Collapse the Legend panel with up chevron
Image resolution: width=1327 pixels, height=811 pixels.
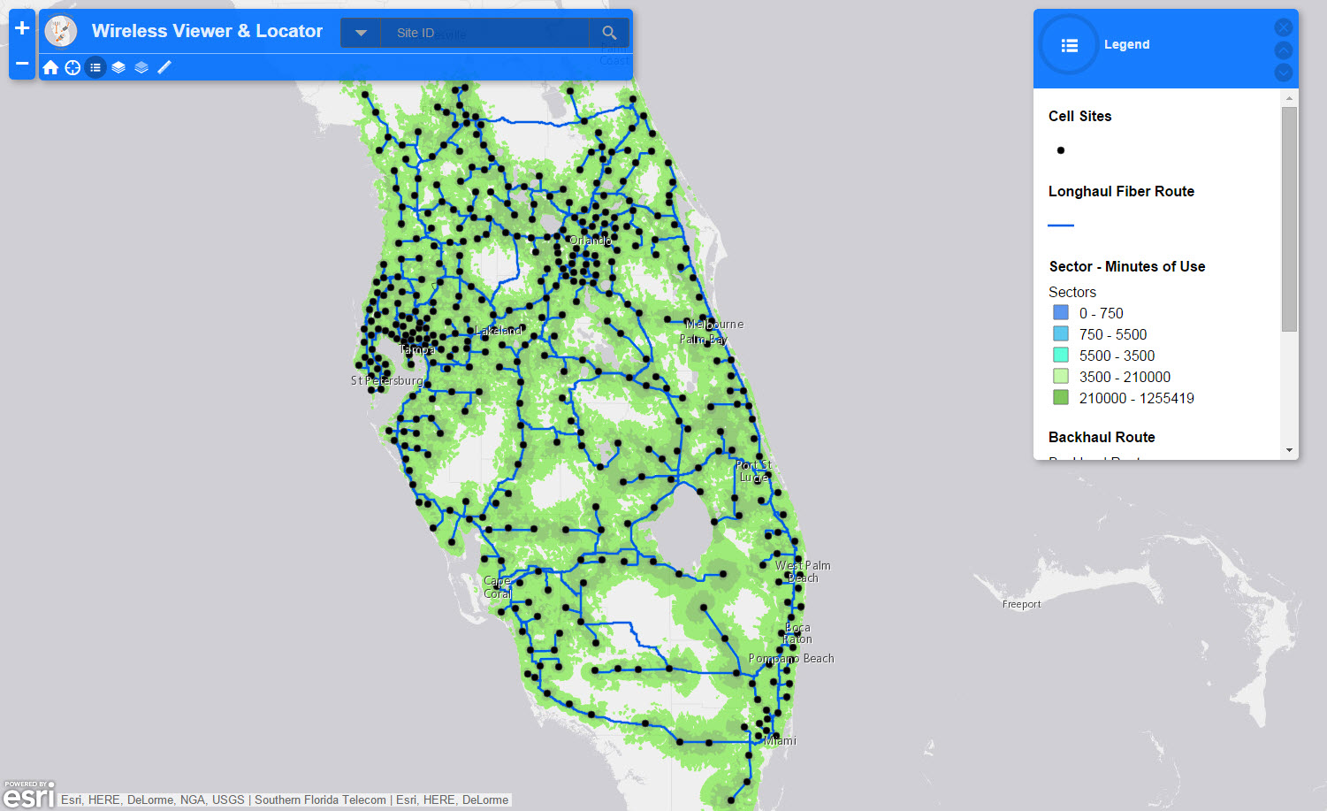pos(1284,50)
